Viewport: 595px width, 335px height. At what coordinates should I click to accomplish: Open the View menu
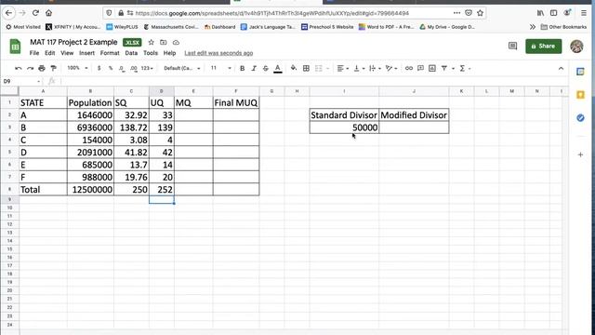pyautogui.click(x=67, y=53)
